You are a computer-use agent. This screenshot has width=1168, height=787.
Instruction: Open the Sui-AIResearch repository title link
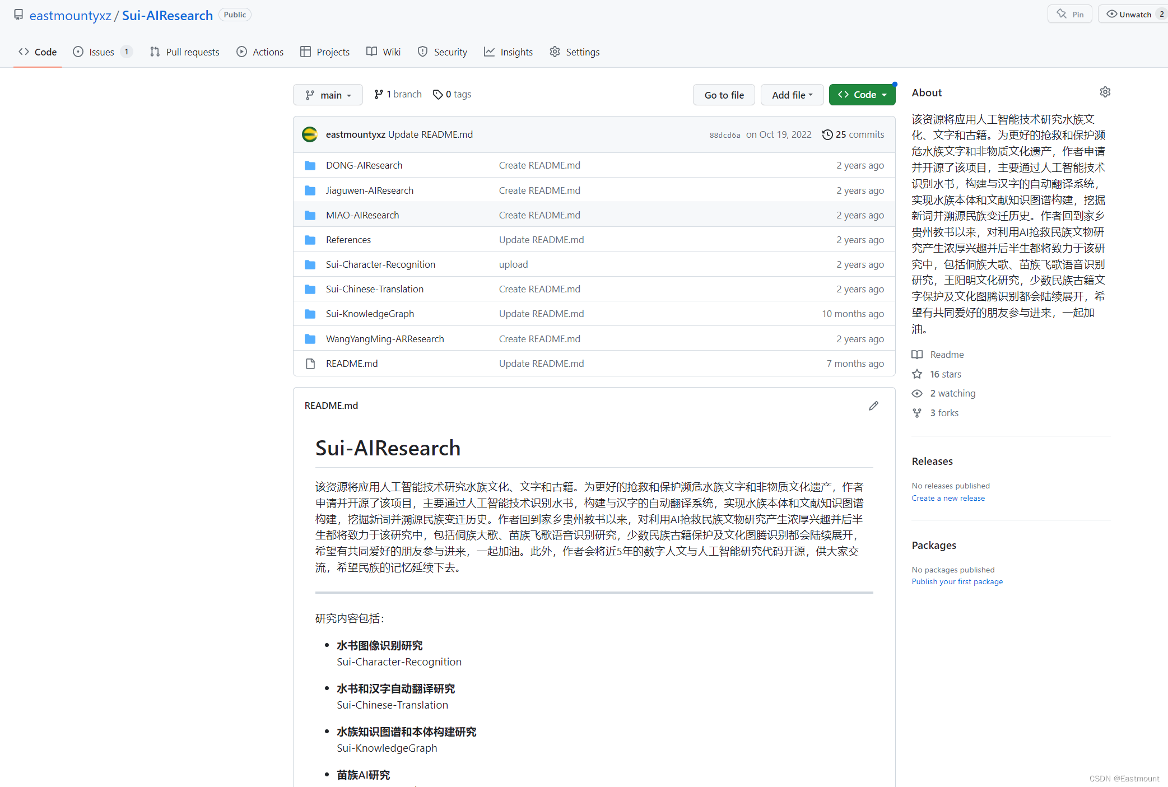pos(167,15)
